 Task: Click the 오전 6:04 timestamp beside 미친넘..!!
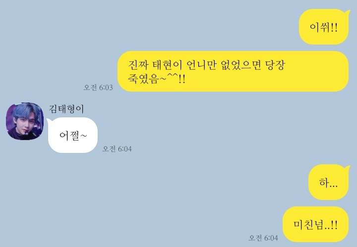(x=263, y=238)
